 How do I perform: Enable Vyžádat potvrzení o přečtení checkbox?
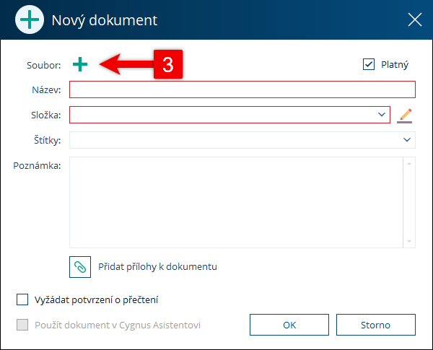pyautogui.click(x=22, y=299)
